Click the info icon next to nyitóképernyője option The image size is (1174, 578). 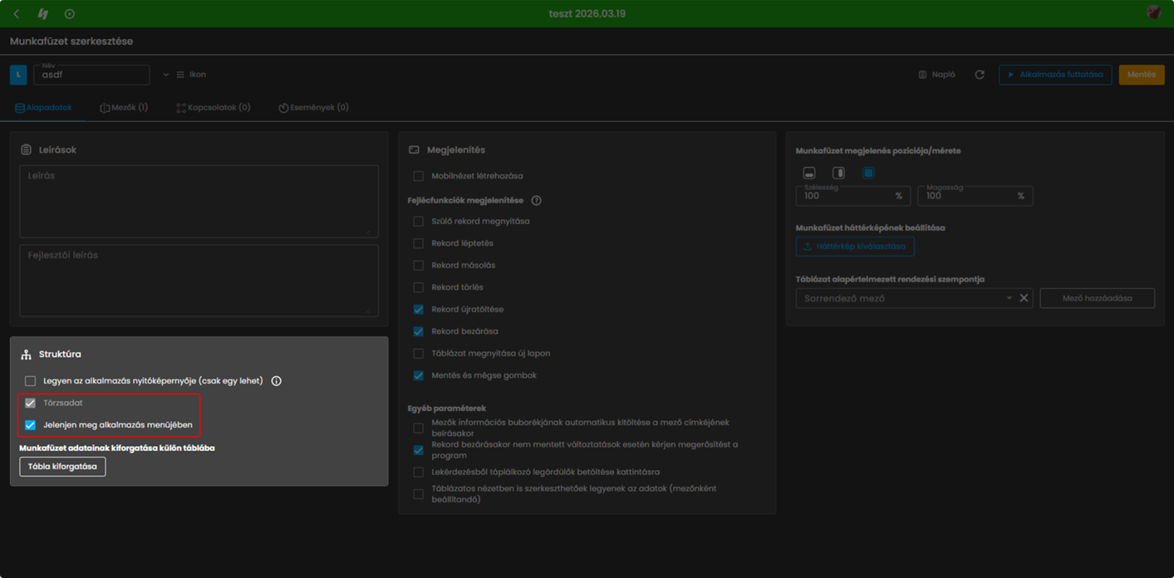click(x=277, y=381)
